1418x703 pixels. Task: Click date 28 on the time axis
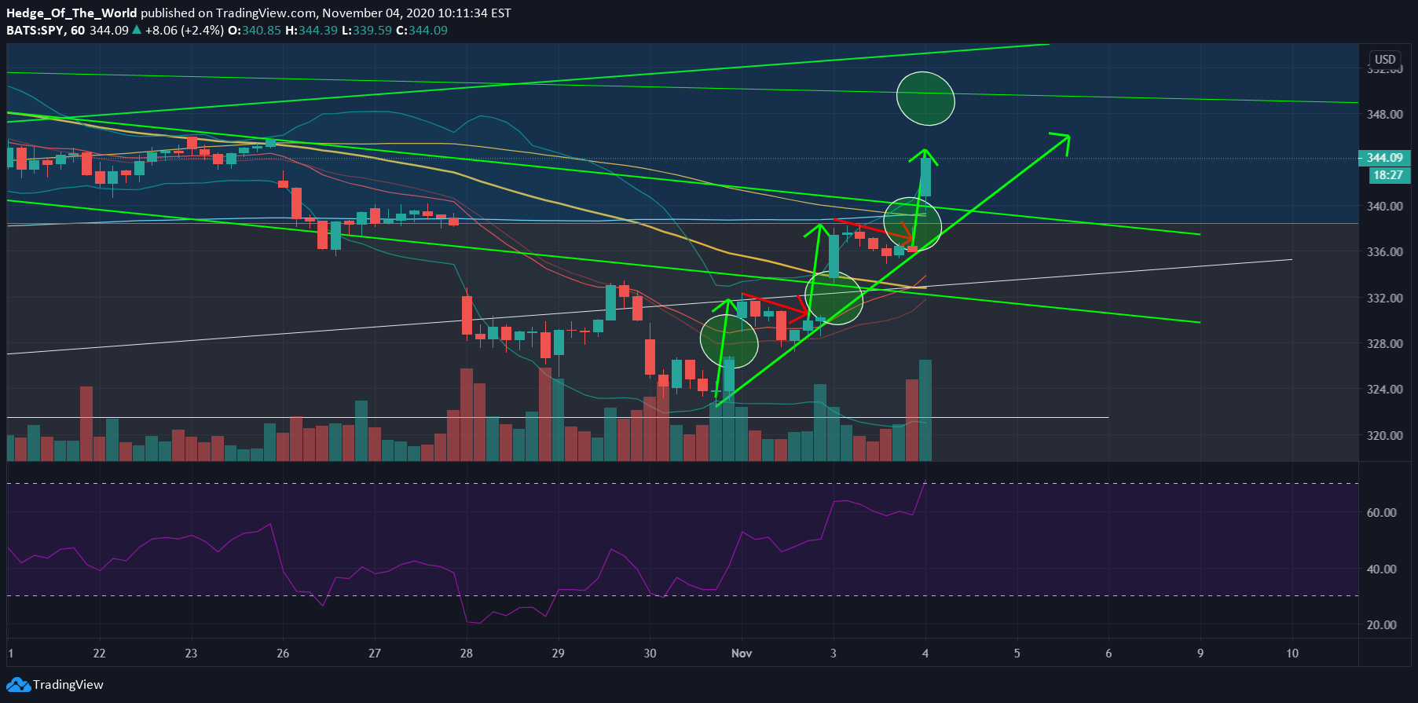pos(467,654)
